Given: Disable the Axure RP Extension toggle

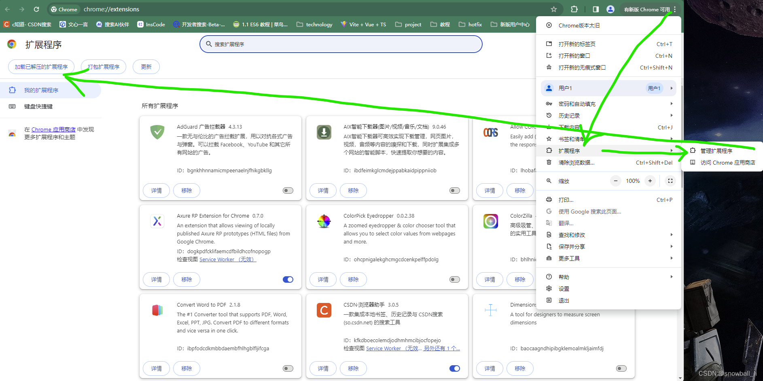Looking at the screenshot, I should click(288, 279).
